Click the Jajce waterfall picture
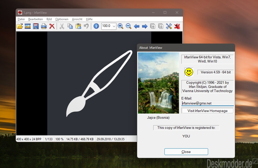The height and width of the screenshot is (168, 258). (158, 83)
